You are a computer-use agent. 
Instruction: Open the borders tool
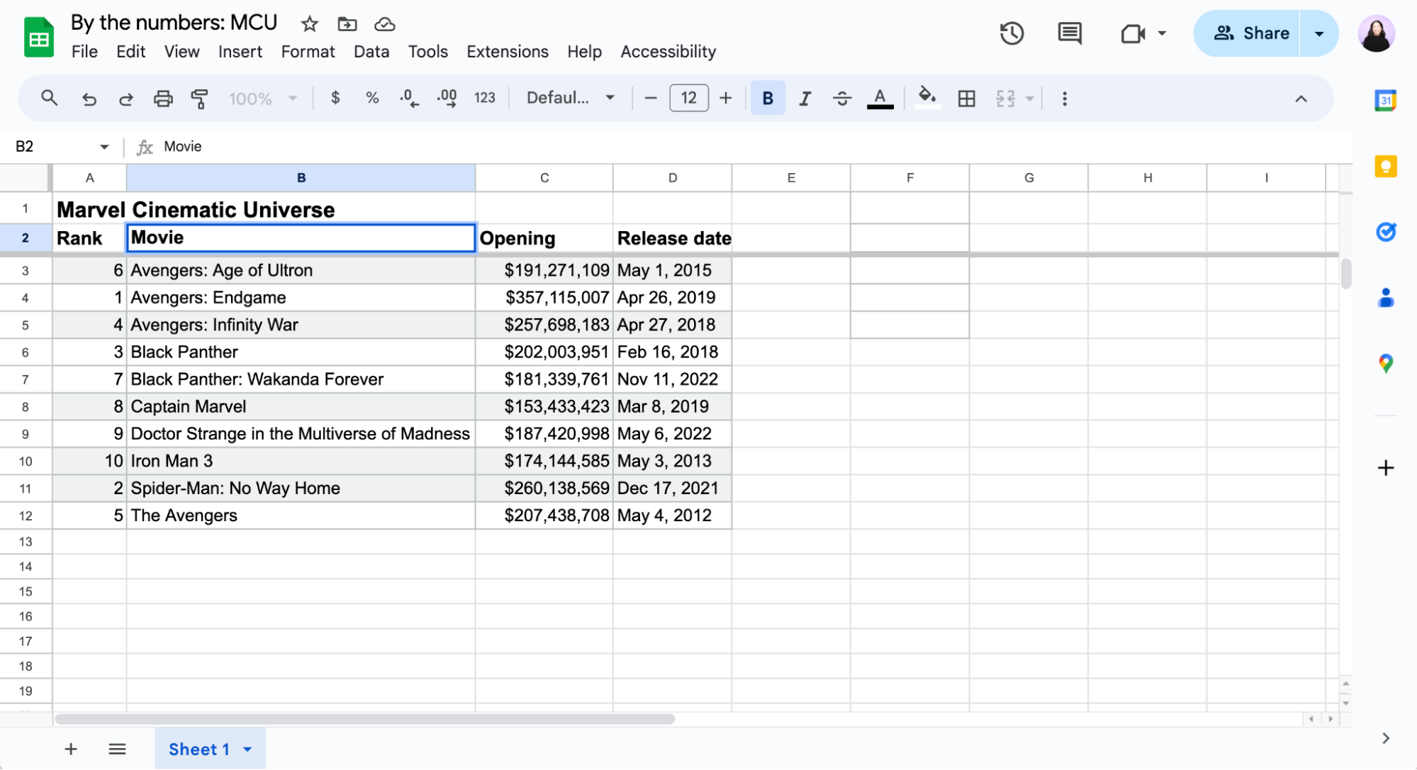[x=966, y=99]
